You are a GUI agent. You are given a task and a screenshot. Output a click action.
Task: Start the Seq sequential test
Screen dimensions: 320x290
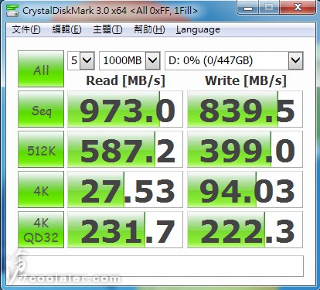[41, 109]
